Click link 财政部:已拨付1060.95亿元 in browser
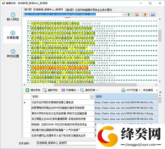 click(x=63, y=43)
